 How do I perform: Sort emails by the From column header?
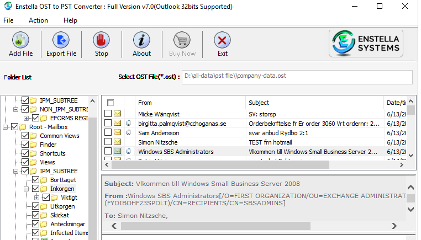click(x=191, y=103)
